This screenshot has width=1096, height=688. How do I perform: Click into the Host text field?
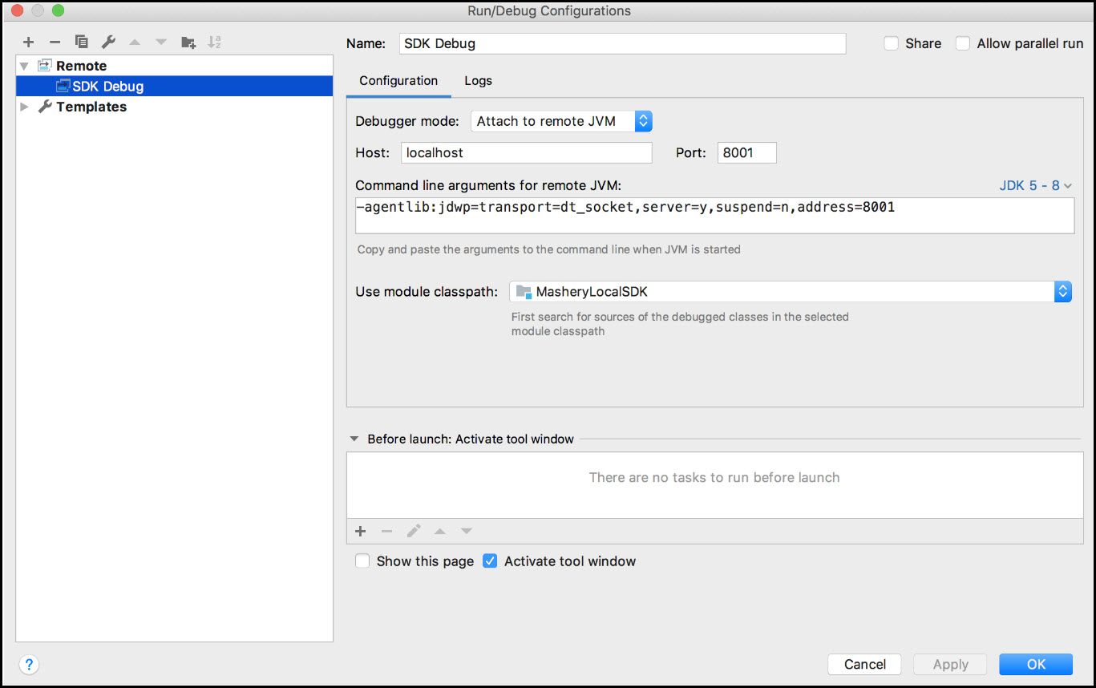(526, 152)
